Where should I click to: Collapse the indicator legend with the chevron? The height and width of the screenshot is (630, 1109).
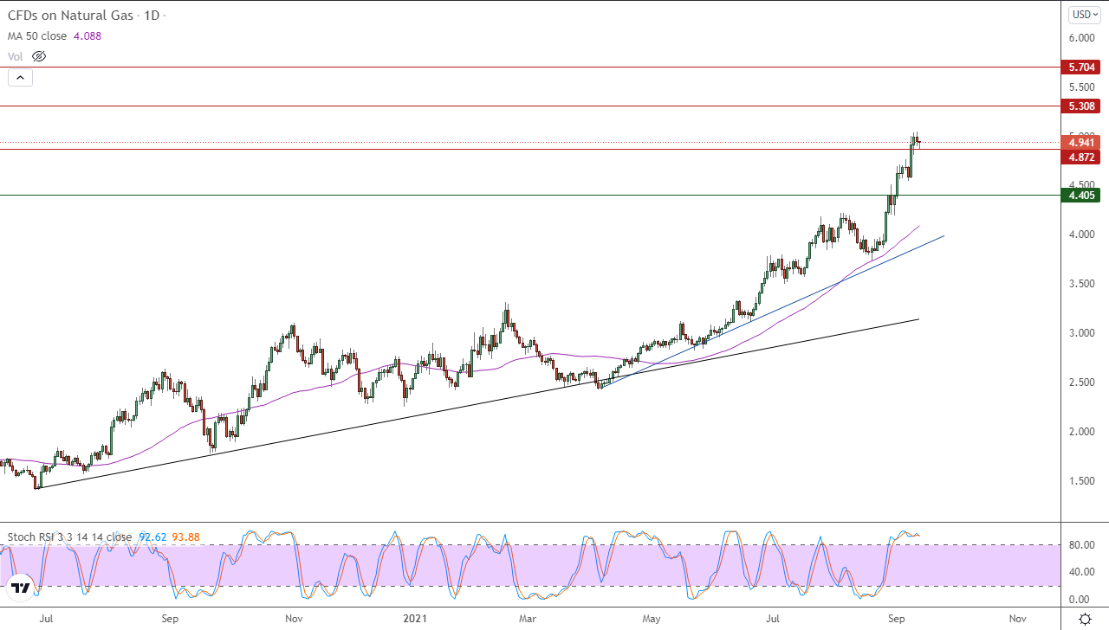pyautogui.click(x=21, y=77)
